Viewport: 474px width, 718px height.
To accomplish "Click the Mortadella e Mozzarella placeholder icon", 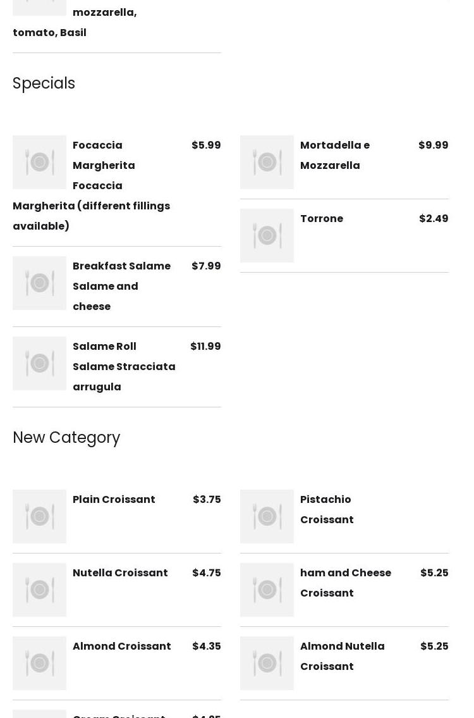I will [267, 162].
